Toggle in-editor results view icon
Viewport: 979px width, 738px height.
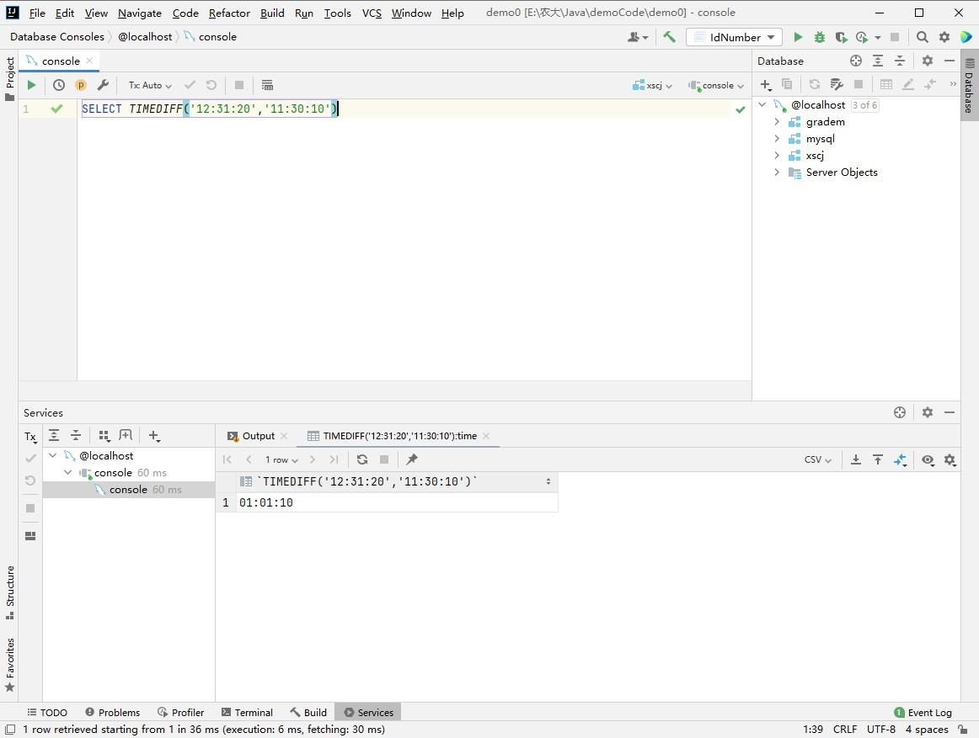click(x=267, y=85)
